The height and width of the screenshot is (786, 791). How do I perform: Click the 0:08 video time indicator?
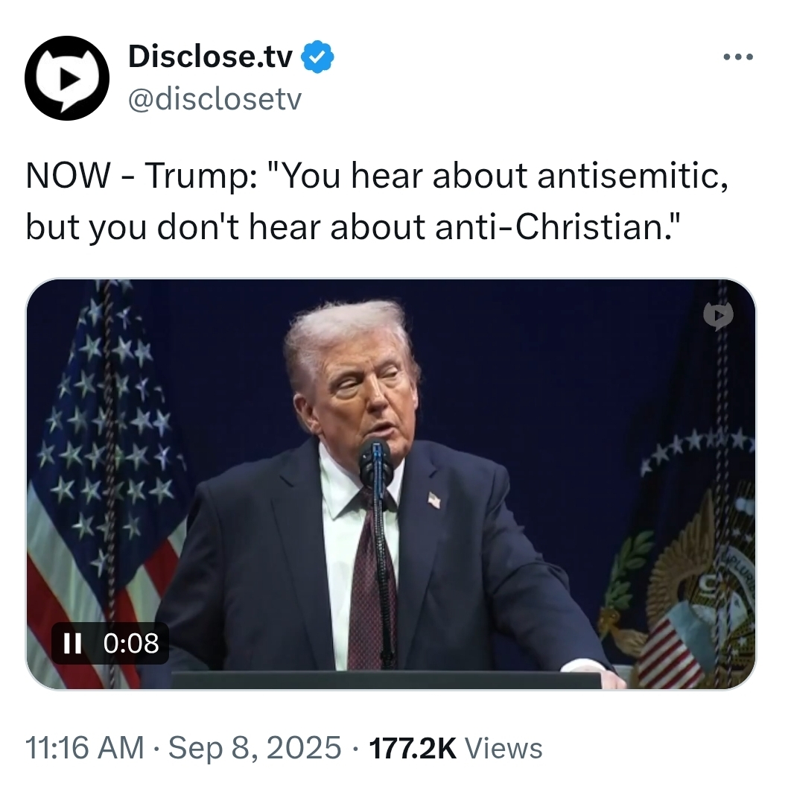click(131, 643)
